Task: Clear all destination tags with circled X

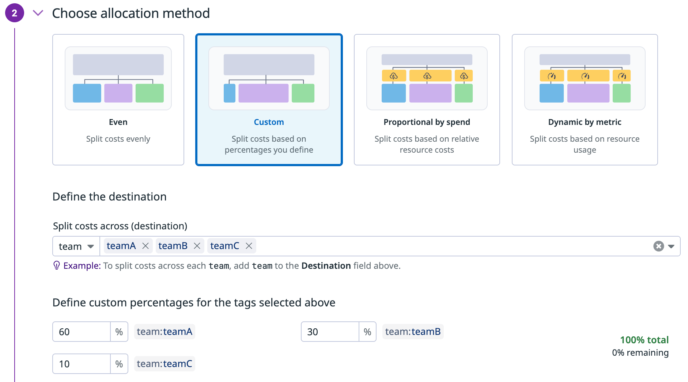Action: [658, 246]
